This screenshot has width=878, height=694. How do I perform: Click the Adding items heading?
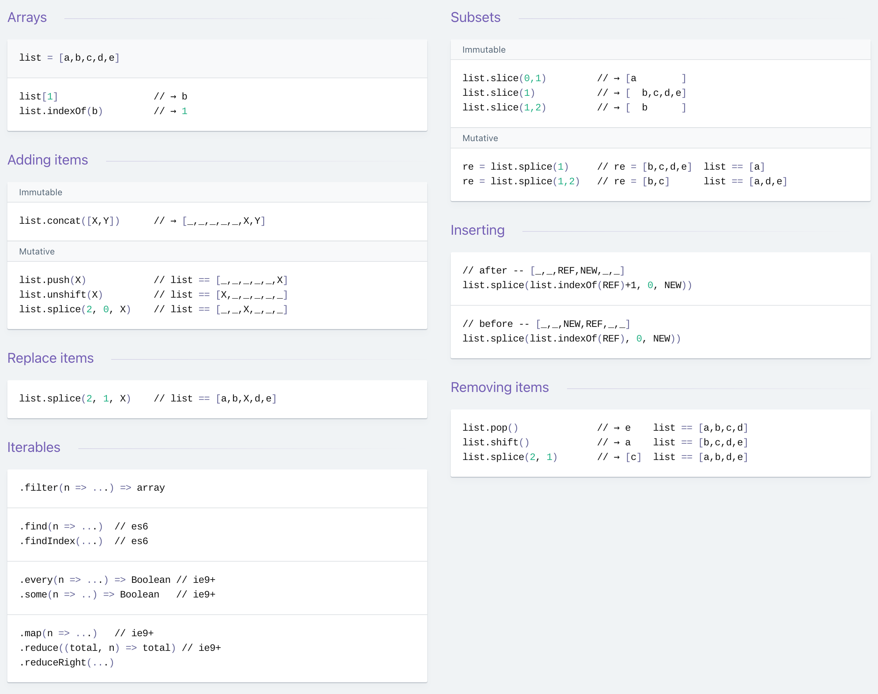pos(48,160)
